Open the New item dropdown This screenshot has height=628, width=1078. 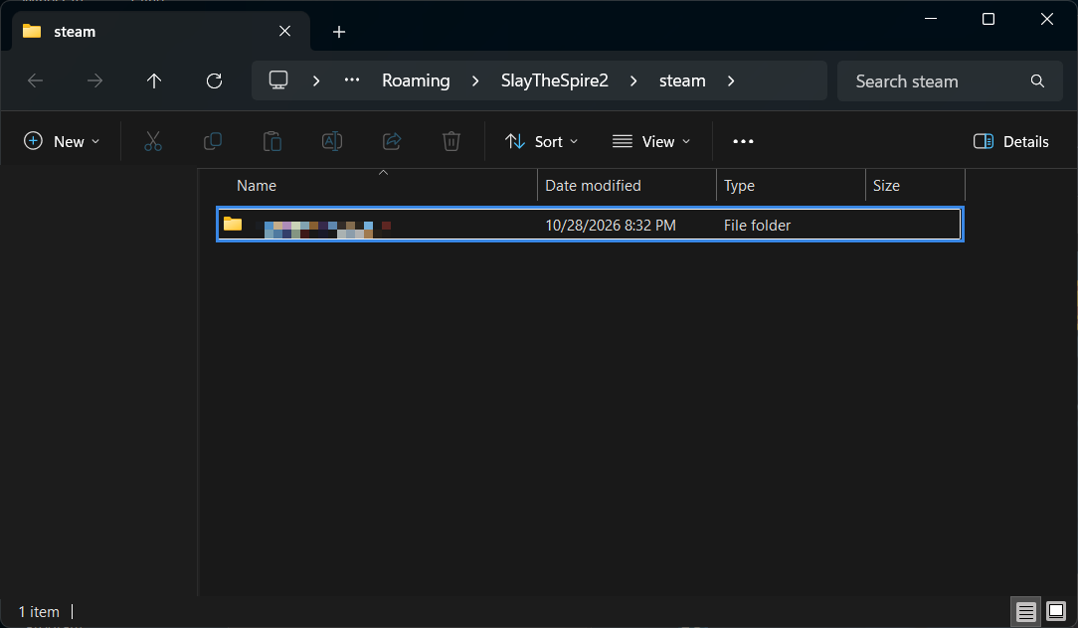point(62,141)
